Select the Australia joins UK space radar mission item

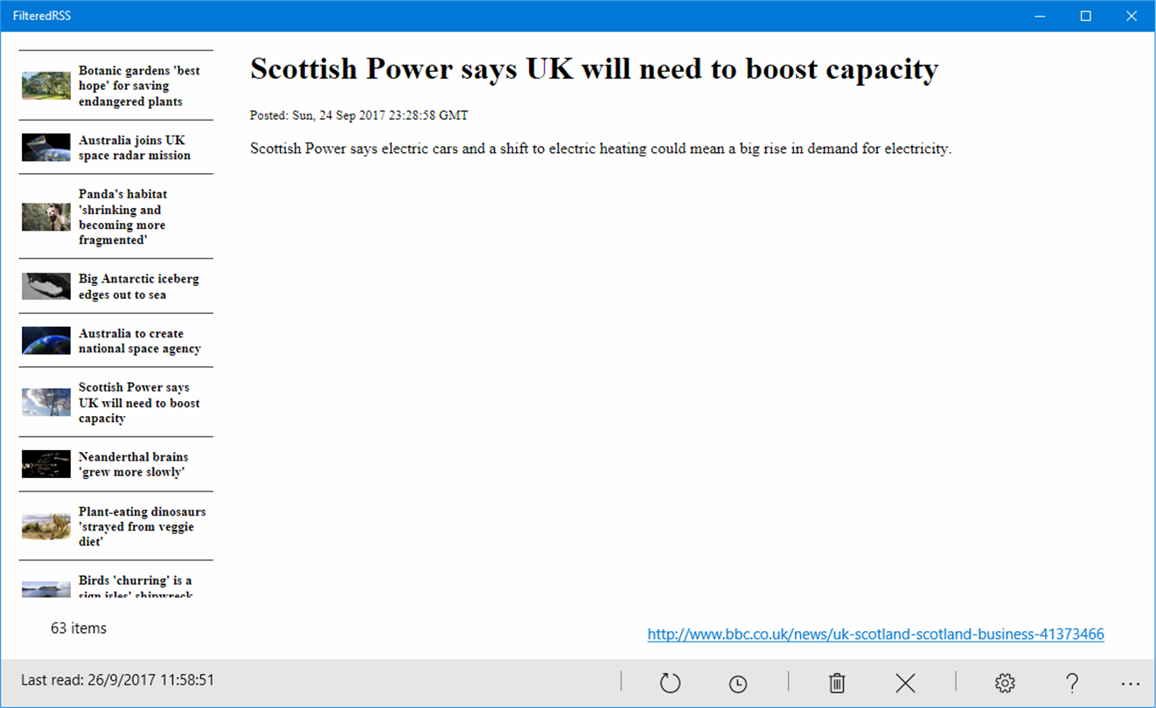116,148
